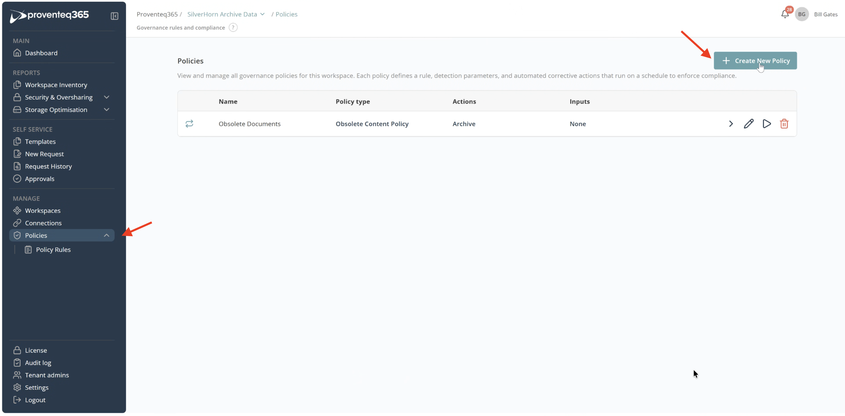The image size is (845, 416).
Task: Click Policies breadcrumb link
Action: pyautogui.click(x=286, y=14)
